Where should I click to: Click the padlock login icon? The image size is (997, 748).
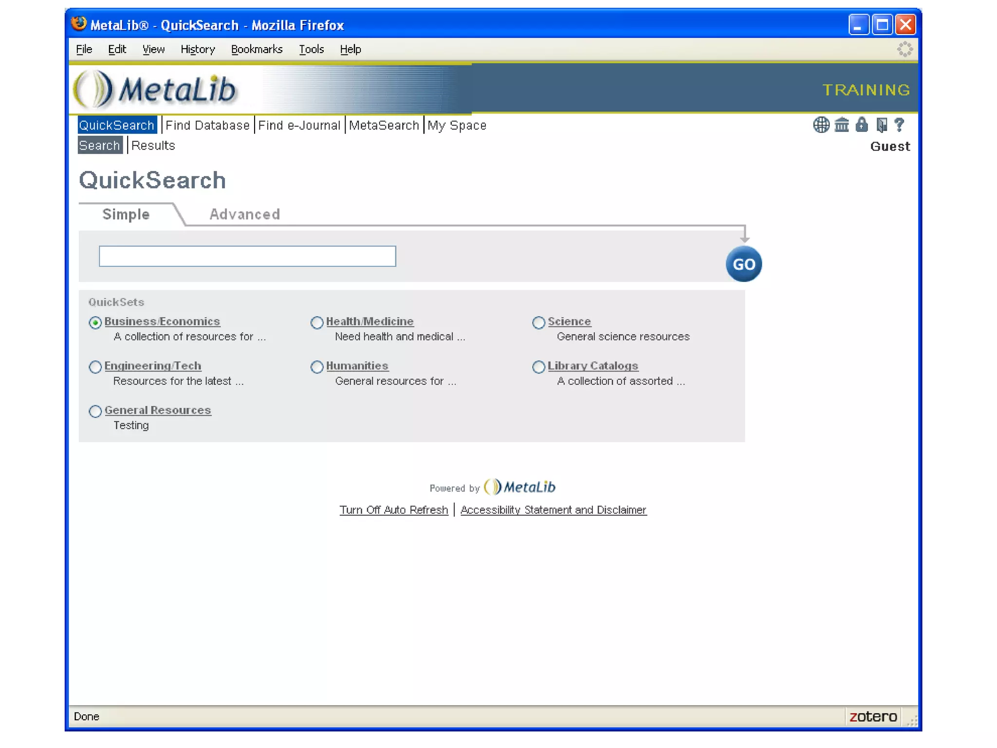pyautogui.click(x=861, y=125)
